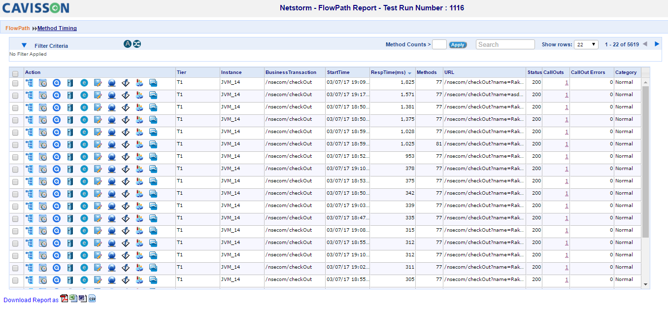The image size is (668, 315).
Task: Click the RespTime(ms) sort arrow
Action: (x=409, y=73)
